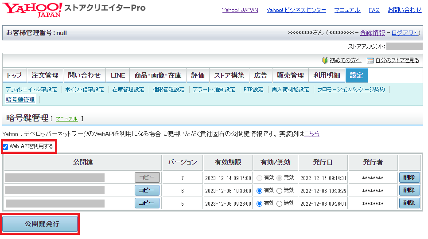428x239 pixels.
Task: Click コピー button for version 7 key
Action: [x=147, y=177]
